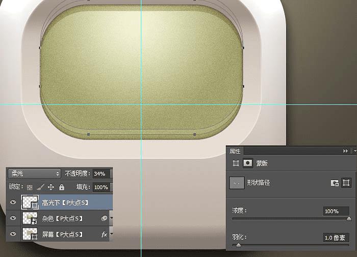Click the 浓度 100% density field
Screen dimensions: 357x257
click(x=336, y=211)
